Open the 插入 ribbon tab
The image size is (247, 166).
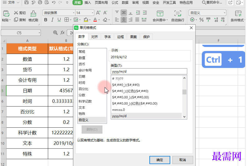pyautogui.click(x=88, y=2)
